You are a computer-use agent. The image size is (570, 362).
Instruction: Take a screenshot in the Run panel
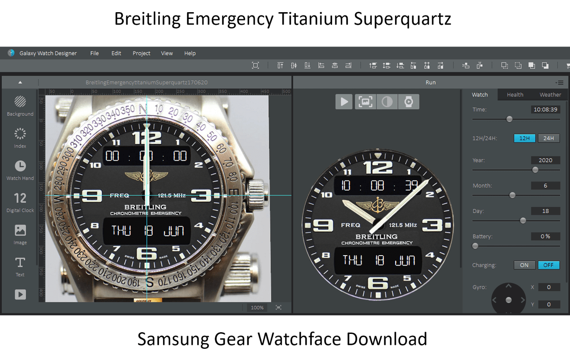(x=365, y=101)
